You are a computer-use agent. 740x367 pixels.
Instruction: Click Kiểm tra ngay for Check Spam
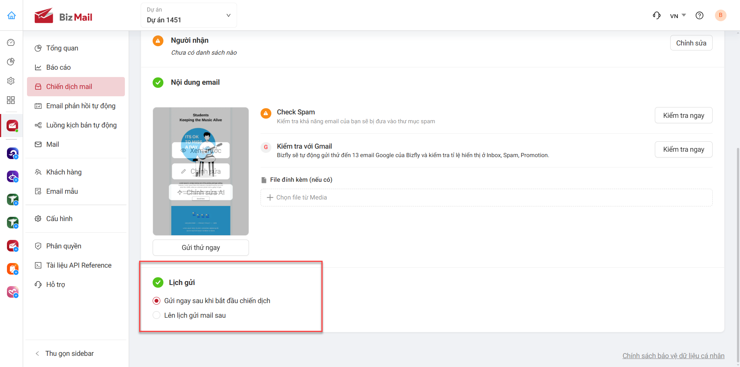coord(683,116)
